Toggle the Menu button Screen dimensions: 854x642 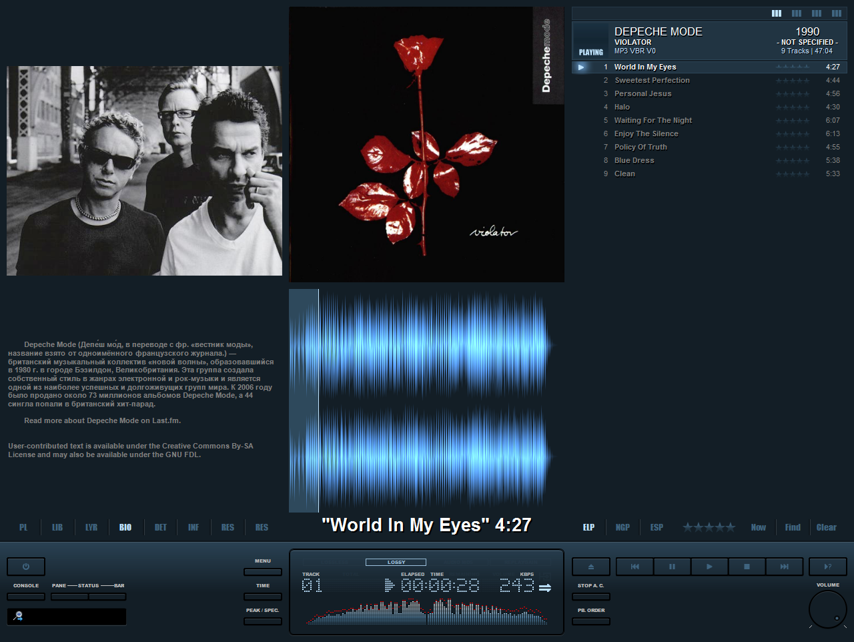263,572
